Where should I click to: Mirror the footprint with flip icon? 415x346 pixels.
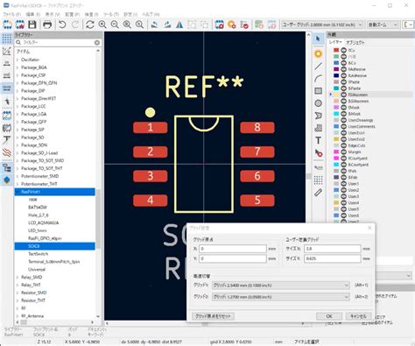179,25
